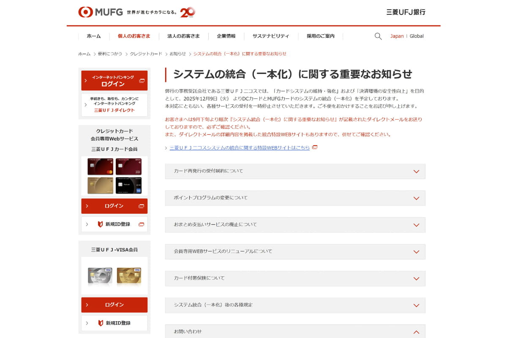Click the システムの統合（一本化）に関する重要なお知らせ heading

[x=292, y=74]
